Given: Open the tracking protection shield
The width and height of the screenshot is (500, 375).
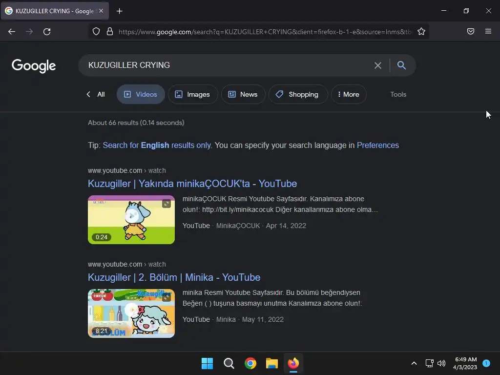Looking at the screenshot, I should [x=96, y=31].
